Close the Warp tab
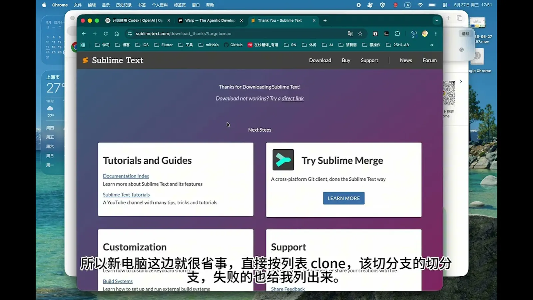 [x=242, y=20]
